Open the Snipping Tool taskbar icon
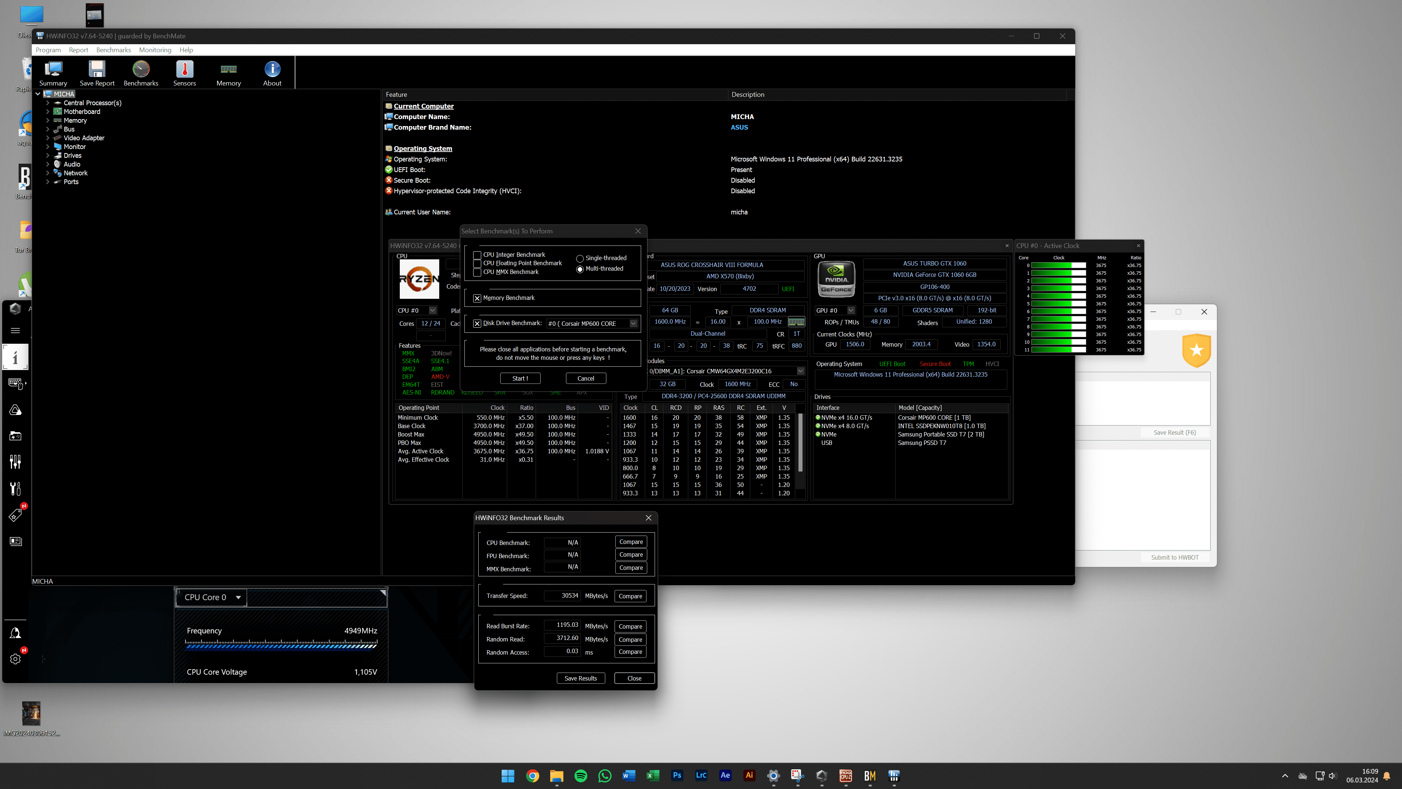Screen dimensions: 1402x789 (797, 775)
